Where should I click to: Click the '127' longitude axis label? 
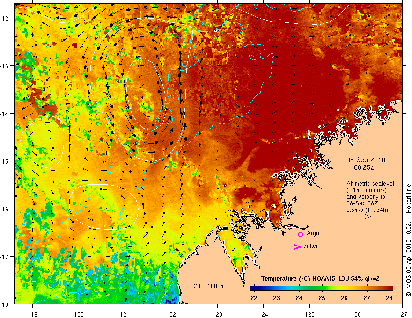point(402,314)
